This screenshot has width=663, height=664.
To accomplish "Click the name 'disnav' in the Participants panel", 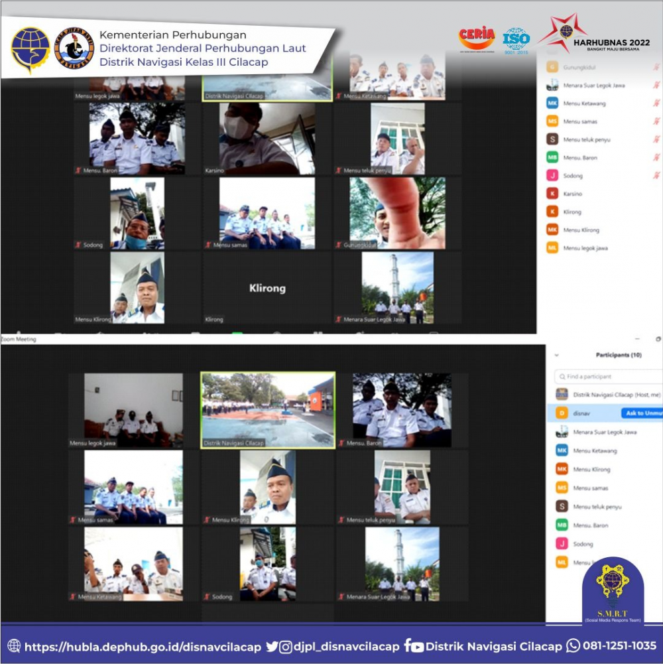I will coord(581,413).
